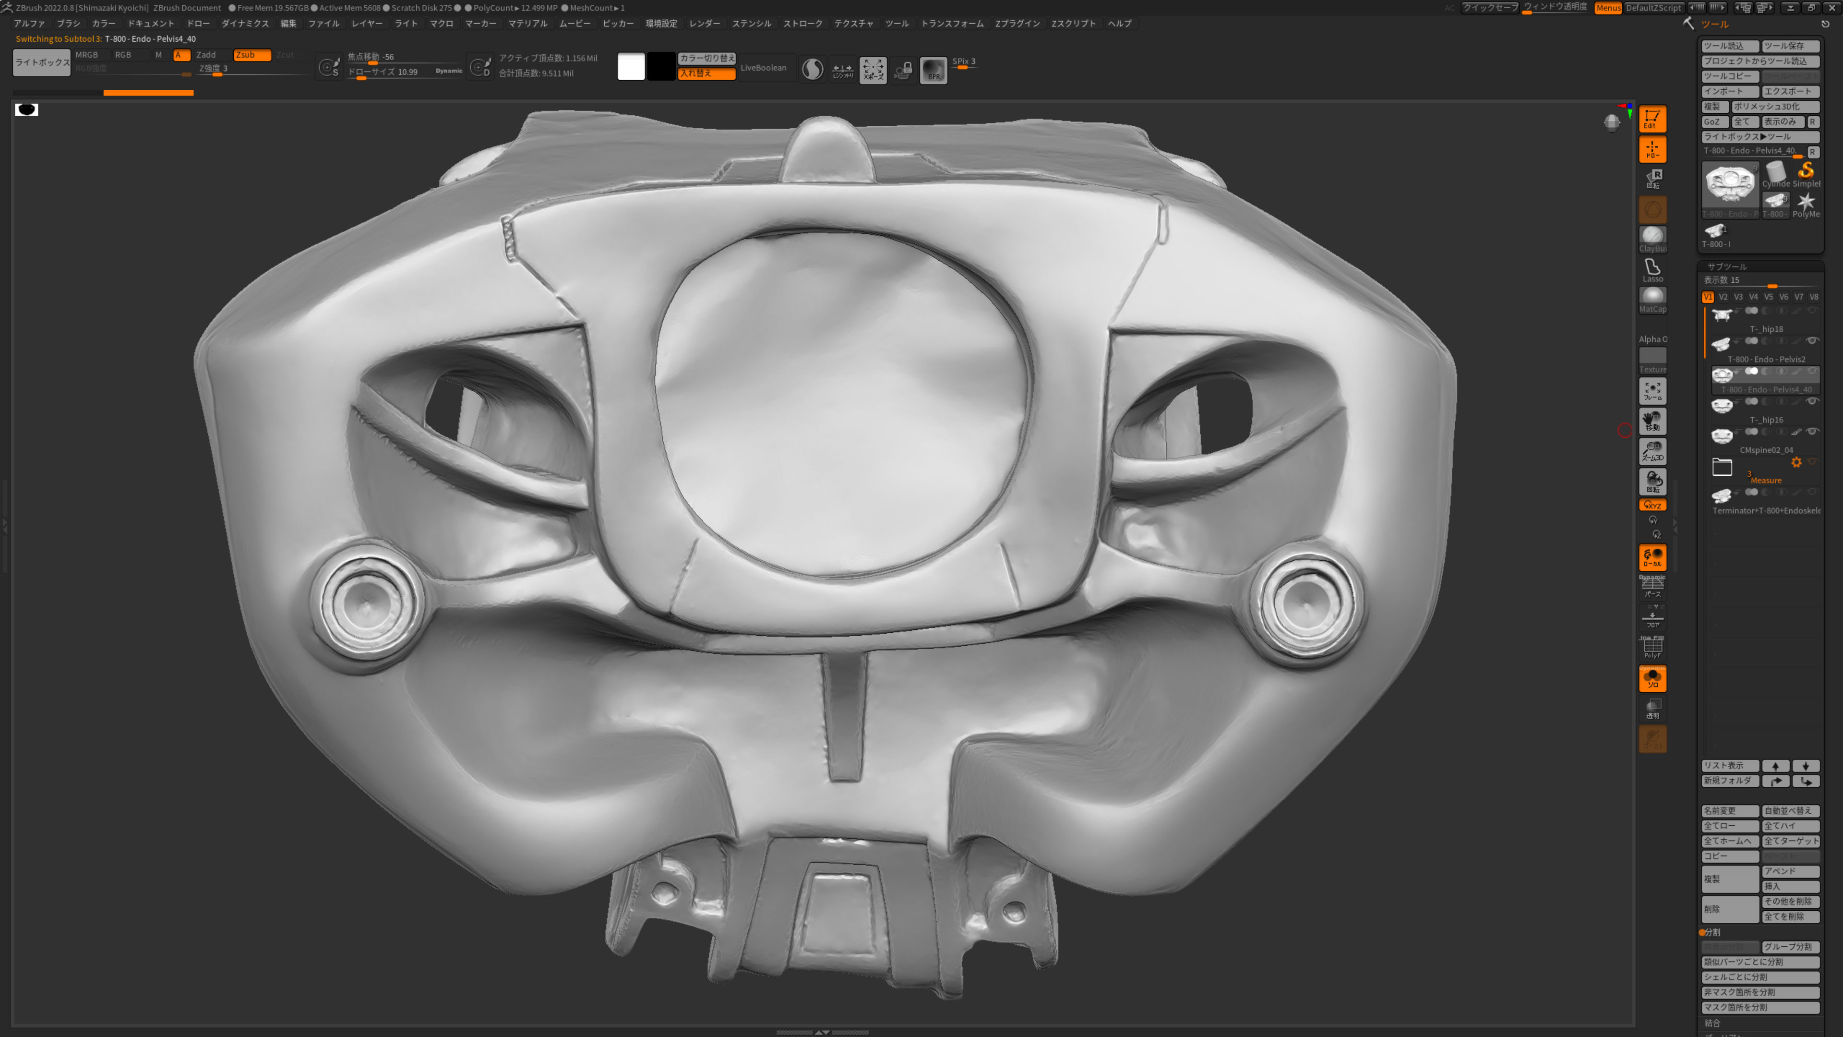Image resolution: width=1843 pixels, height=1037 pixels.
Task: Activate the ズーム3D zoom icon
Action: pos(1652,451)
